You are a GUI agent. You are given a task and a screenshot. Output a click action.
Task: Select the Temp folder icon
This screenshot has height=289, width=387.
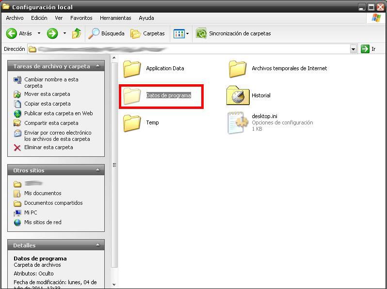click(x=132, y=123)
